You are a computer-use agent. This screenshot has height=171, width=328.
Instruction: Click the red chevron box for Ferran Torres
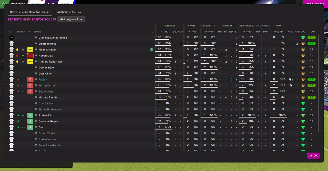tap(30, 85)
